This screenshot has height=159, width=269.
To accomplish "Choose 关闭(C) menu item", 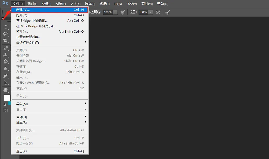I will (x=50, y=50).
